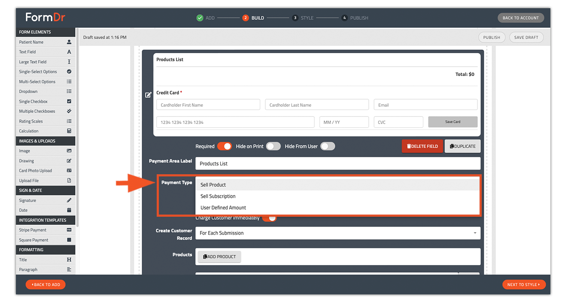The width and height of the screenshot is (568, 306).
Task: Add Single-Select Options element
Action: (46, 72)
